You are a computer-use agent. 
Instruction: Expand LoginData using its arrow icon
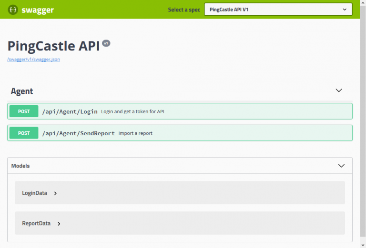(x=55, y=193)
